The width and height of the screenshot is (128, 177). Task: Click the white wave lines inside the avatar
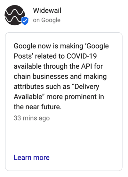click(x=15, y=15)
